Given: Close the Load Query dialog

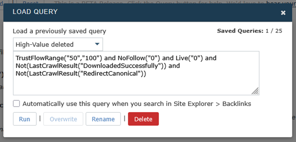Looking at the screenshot, I should coord(283,13).
